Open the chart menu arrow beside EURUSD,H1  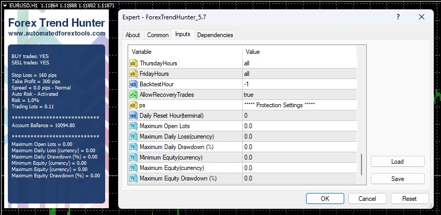5,5
